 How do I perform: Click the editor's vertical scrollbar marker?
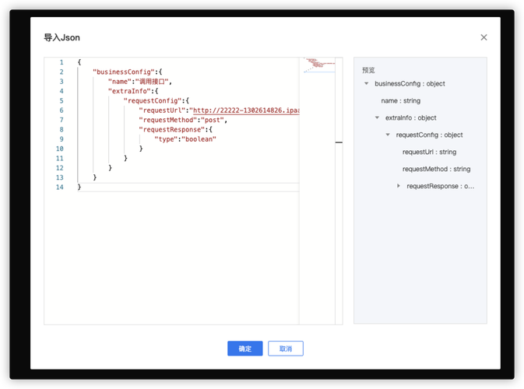point(339,142)
